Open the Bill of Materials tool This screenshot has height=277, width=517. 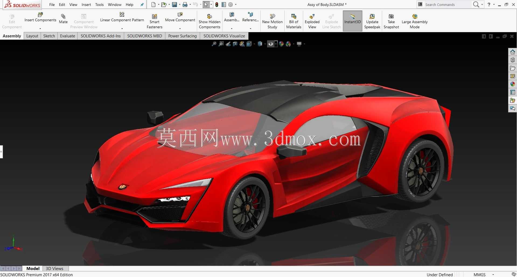[294, 21]
